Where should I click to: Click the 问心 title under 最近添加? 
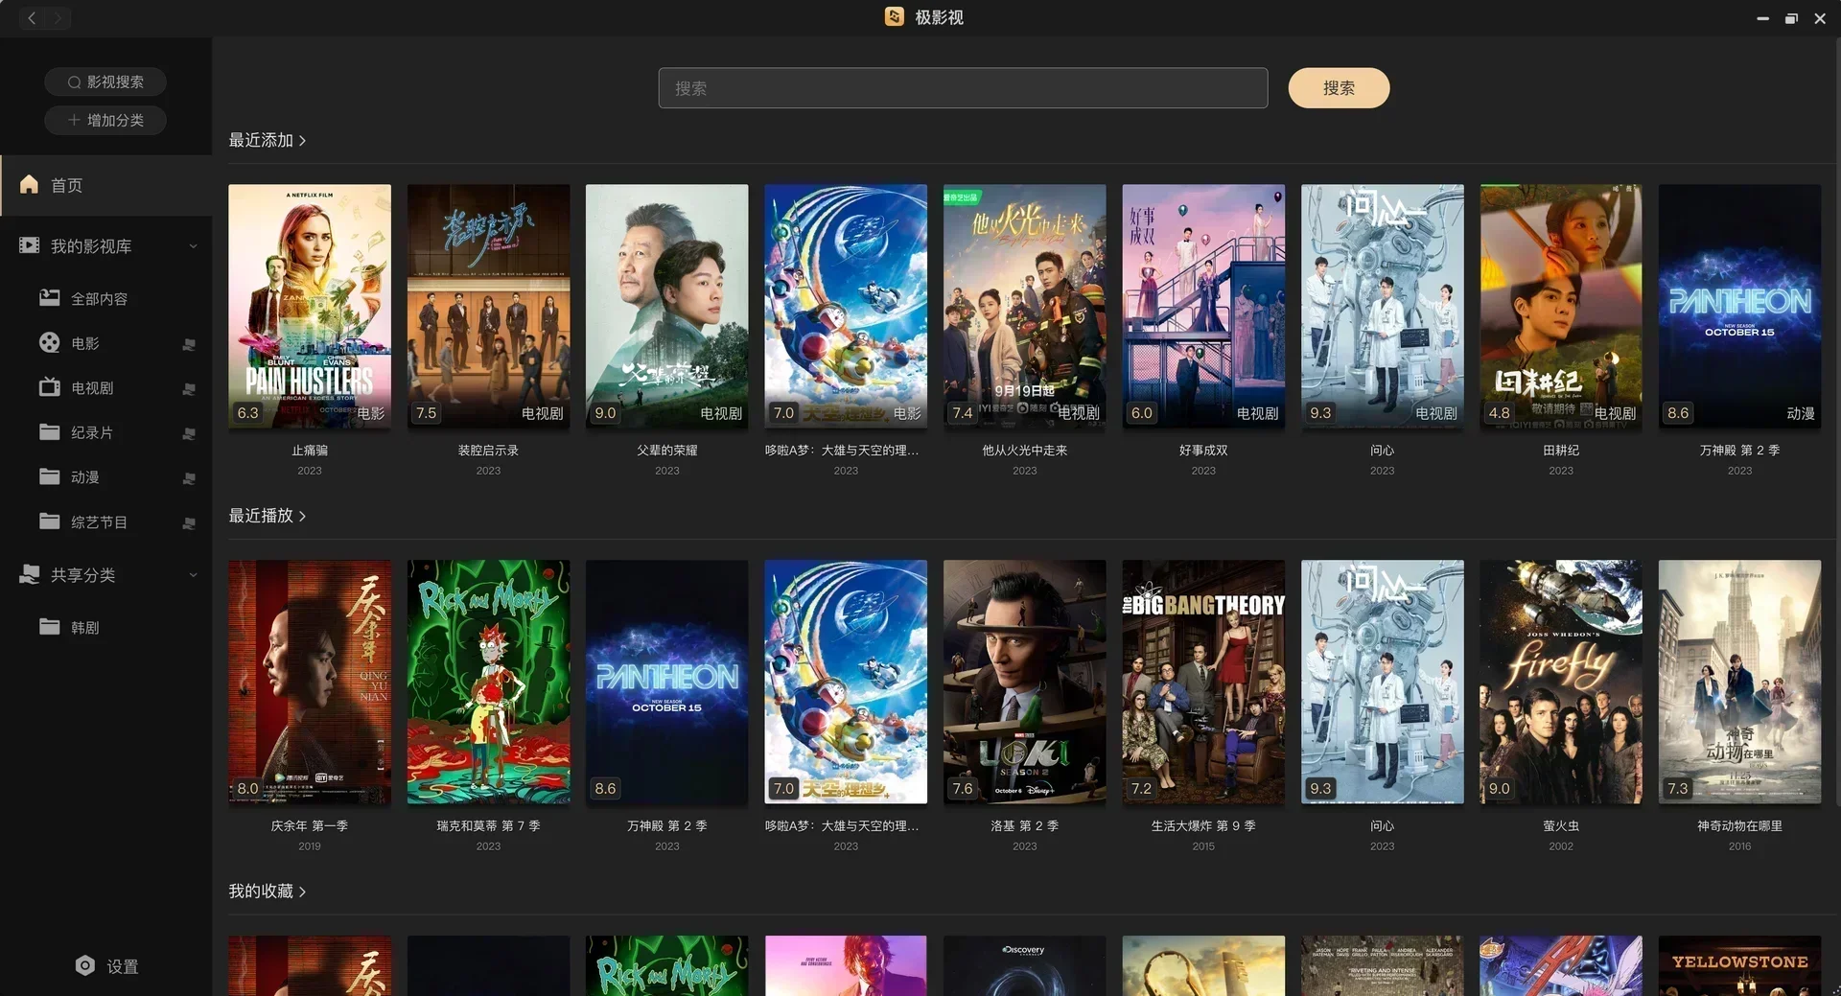(x=1383, y=451)
